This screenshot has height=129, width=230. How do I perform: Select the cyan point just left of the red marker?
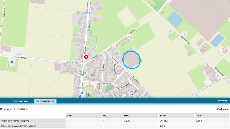coord(82,57)
